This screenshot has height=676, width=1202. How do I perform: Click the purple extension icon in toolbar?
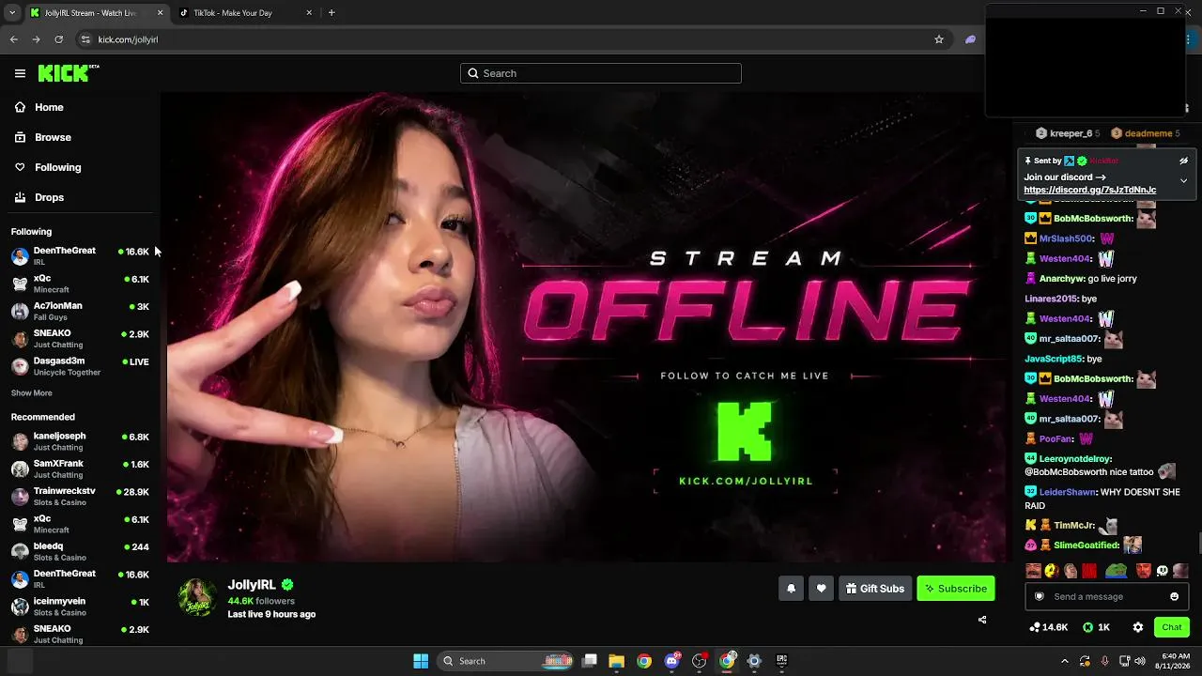[x=970, y=39]
